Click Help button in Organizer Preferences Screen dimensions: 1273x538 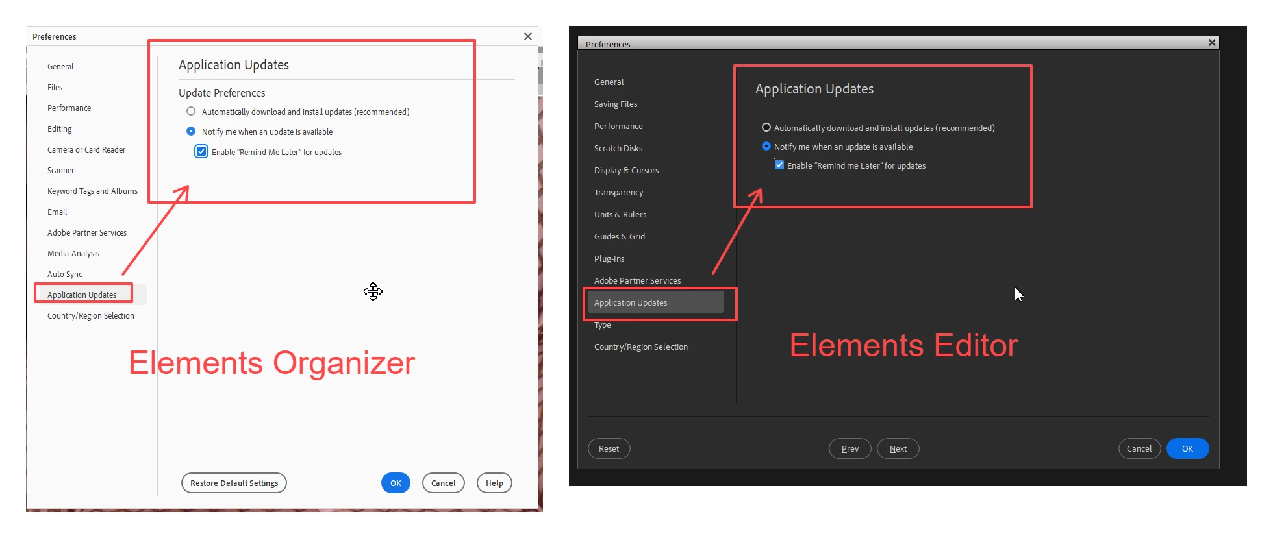[x=494, y=483]
